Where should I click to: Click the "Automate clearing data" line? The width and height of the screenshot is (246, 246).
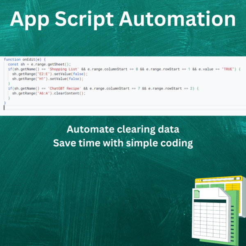click(123, 129)
